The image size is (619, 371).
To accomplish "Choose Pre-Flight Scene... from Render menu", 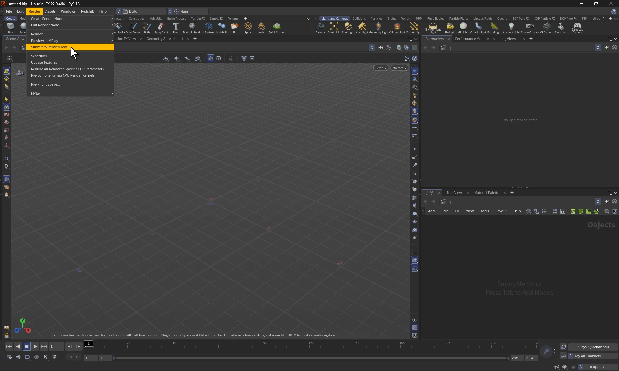I will (70, 84).
